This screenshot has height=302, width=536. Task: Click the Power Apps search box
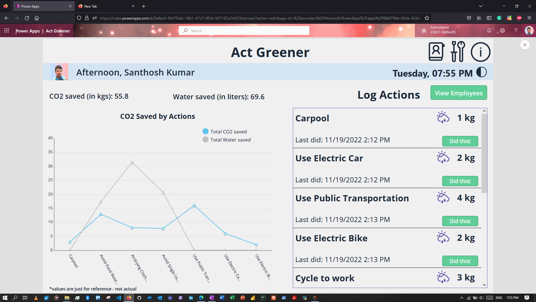(x=244, y=31)
